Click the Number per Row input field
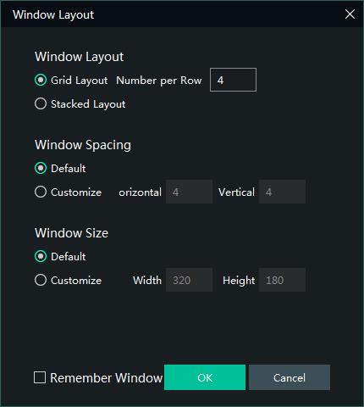 (233, 80)
